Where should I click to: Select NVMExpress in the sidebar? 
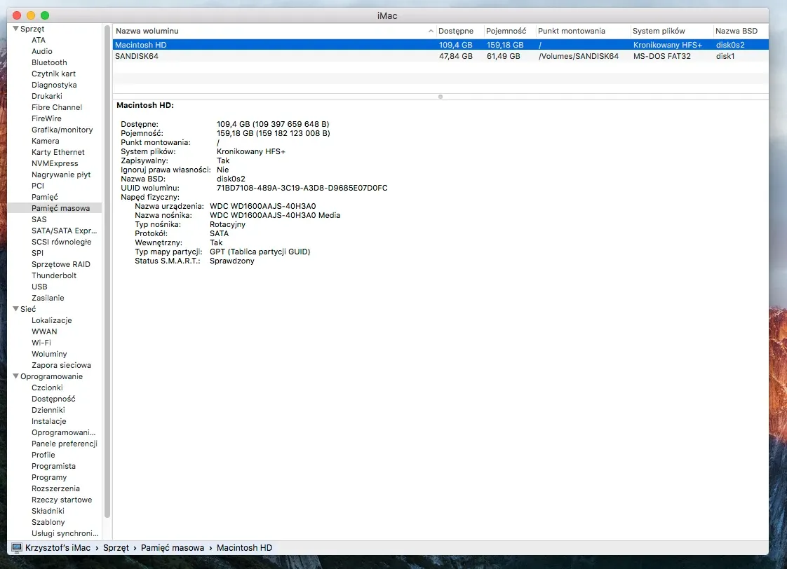point(55,163)
